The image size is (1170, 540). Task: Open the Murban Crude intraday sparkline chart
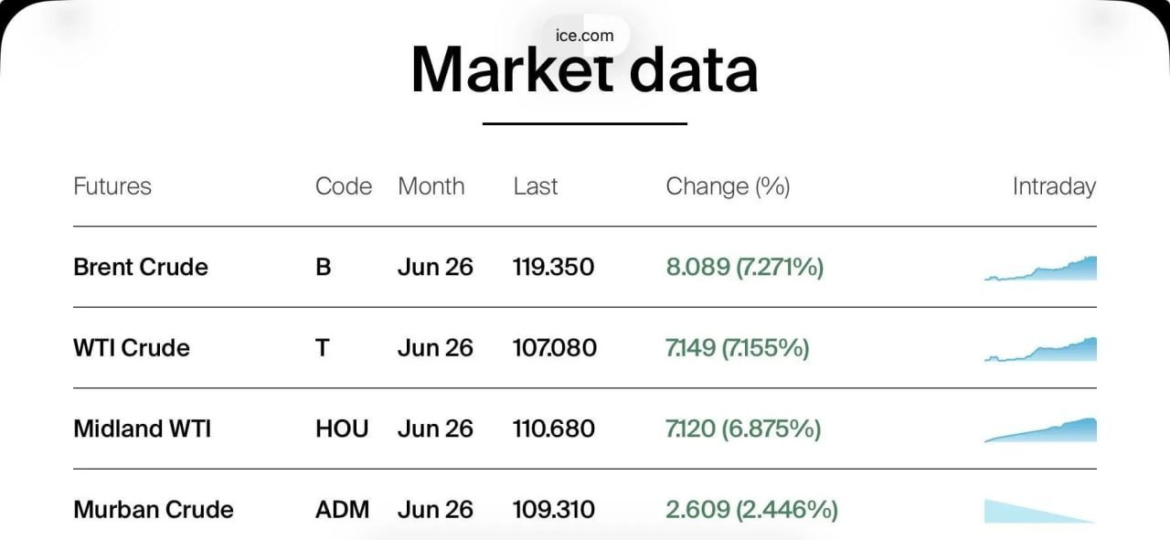tap(1038, 510)
